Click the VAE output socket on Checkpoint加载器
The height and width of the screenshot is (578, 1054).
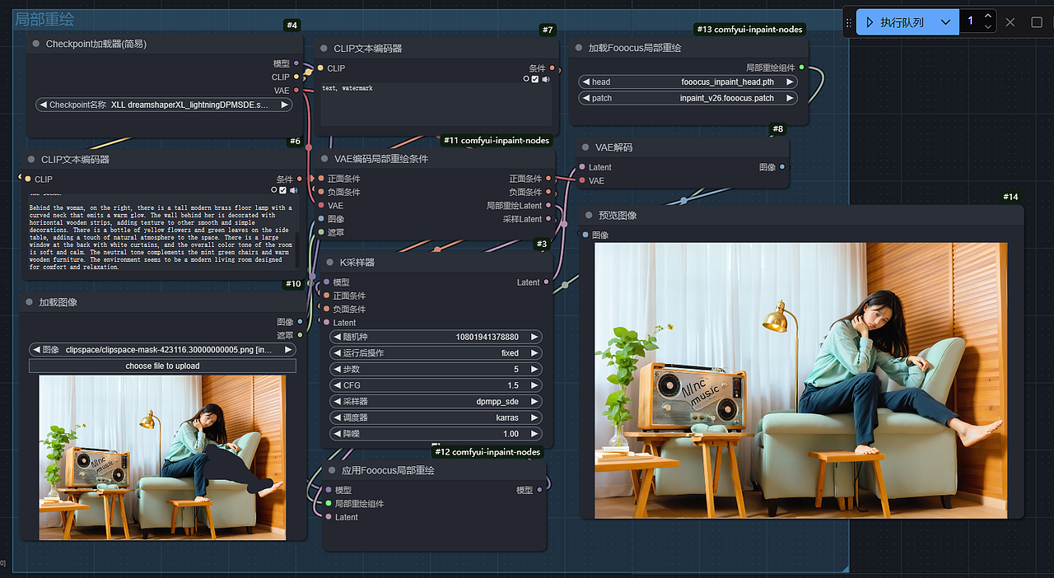[x=296, y=91]
